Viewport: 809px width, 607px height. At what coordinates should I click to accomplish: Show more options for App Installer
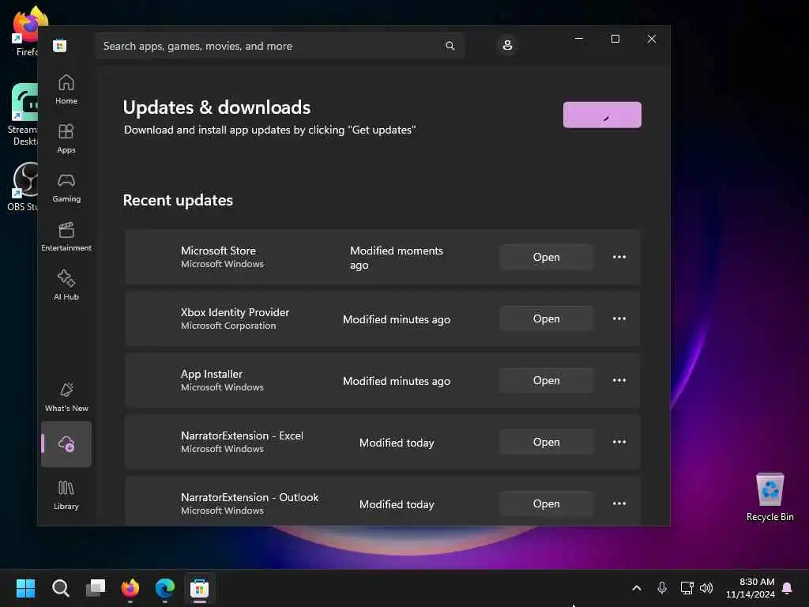(x=619, y=380)
